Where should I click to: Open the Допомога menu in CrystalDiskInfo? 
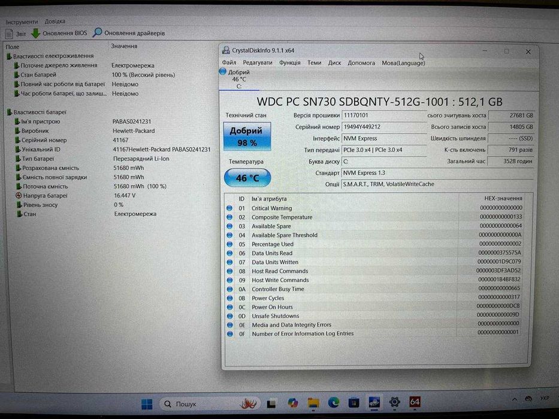[x=361, y=63]
